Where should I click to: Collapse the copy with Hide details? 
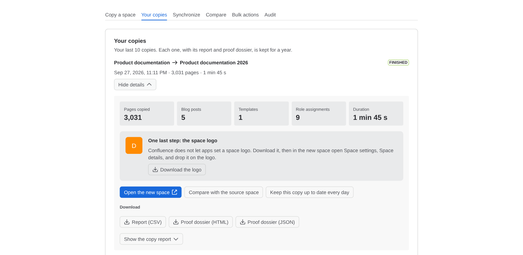point(135,85)
